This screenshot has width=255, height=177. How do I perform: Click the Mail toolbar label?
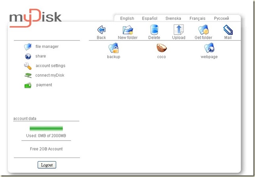point(228,38)
